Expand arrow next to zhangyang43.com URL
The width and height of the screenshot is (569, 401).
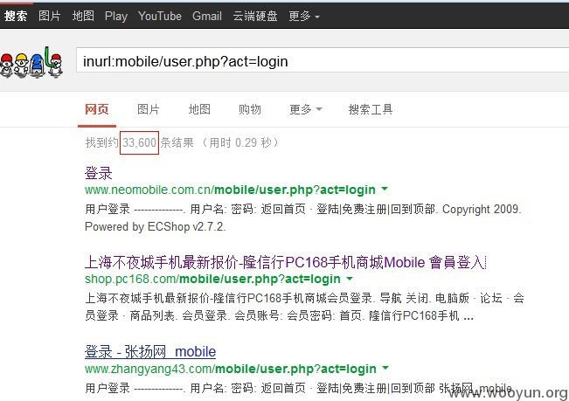[385, 368]
